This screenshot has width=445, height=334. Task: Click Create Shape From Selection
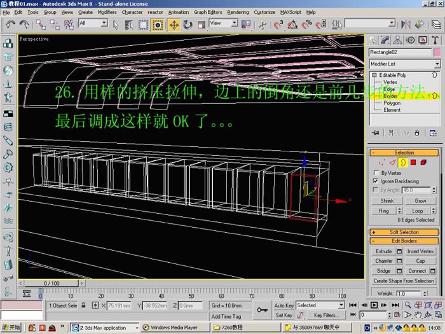(404, 281)
